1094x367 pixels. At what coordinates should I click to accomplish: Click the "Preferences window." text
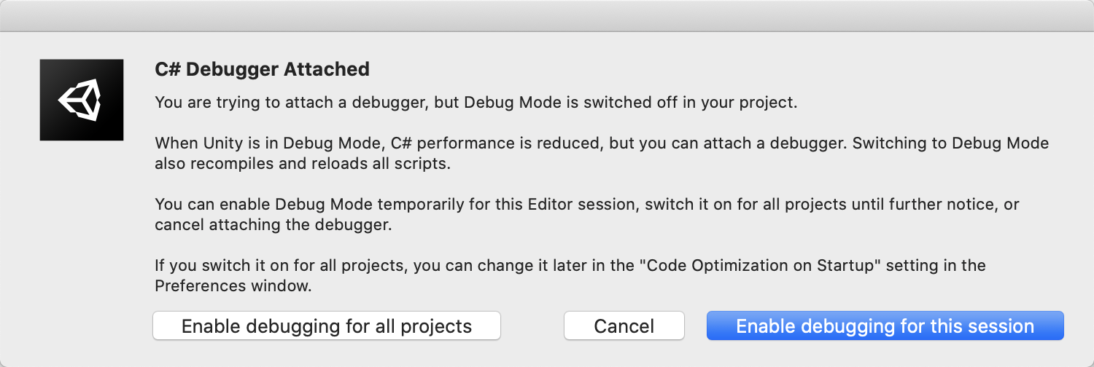coord(233,286)
